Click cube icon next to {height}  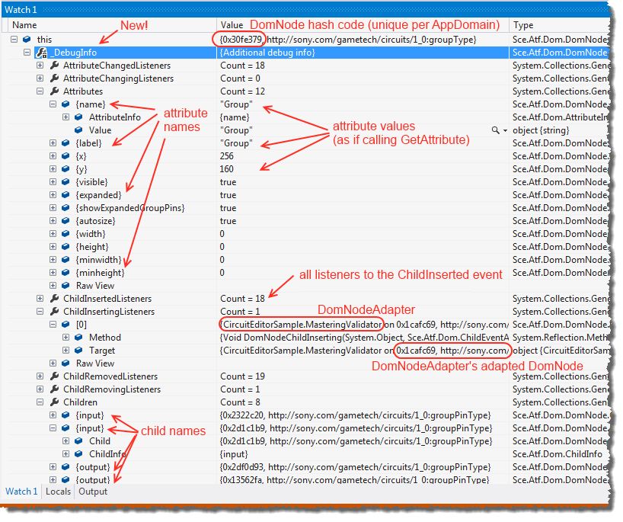coord(65,246)
